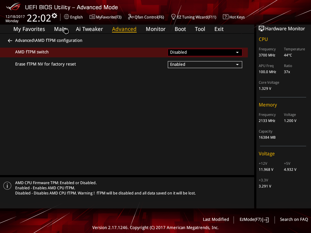Click the 12/18/2017 date text
311x233 pixels.
coord(15,17)
